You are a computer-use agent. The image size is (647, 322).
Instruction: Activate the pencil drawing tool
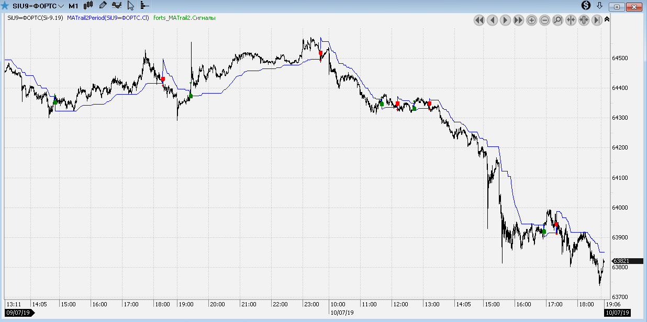click(x=103, y=5)
